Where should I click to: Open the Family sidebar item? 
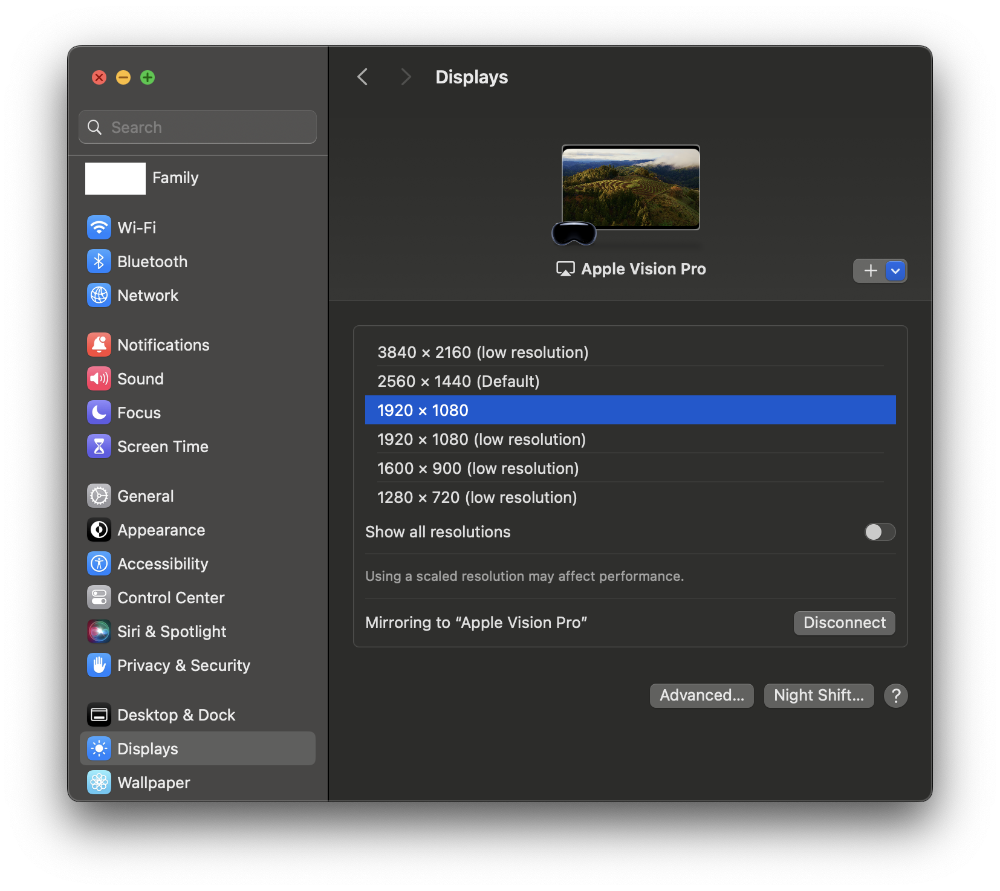[198, 178]
